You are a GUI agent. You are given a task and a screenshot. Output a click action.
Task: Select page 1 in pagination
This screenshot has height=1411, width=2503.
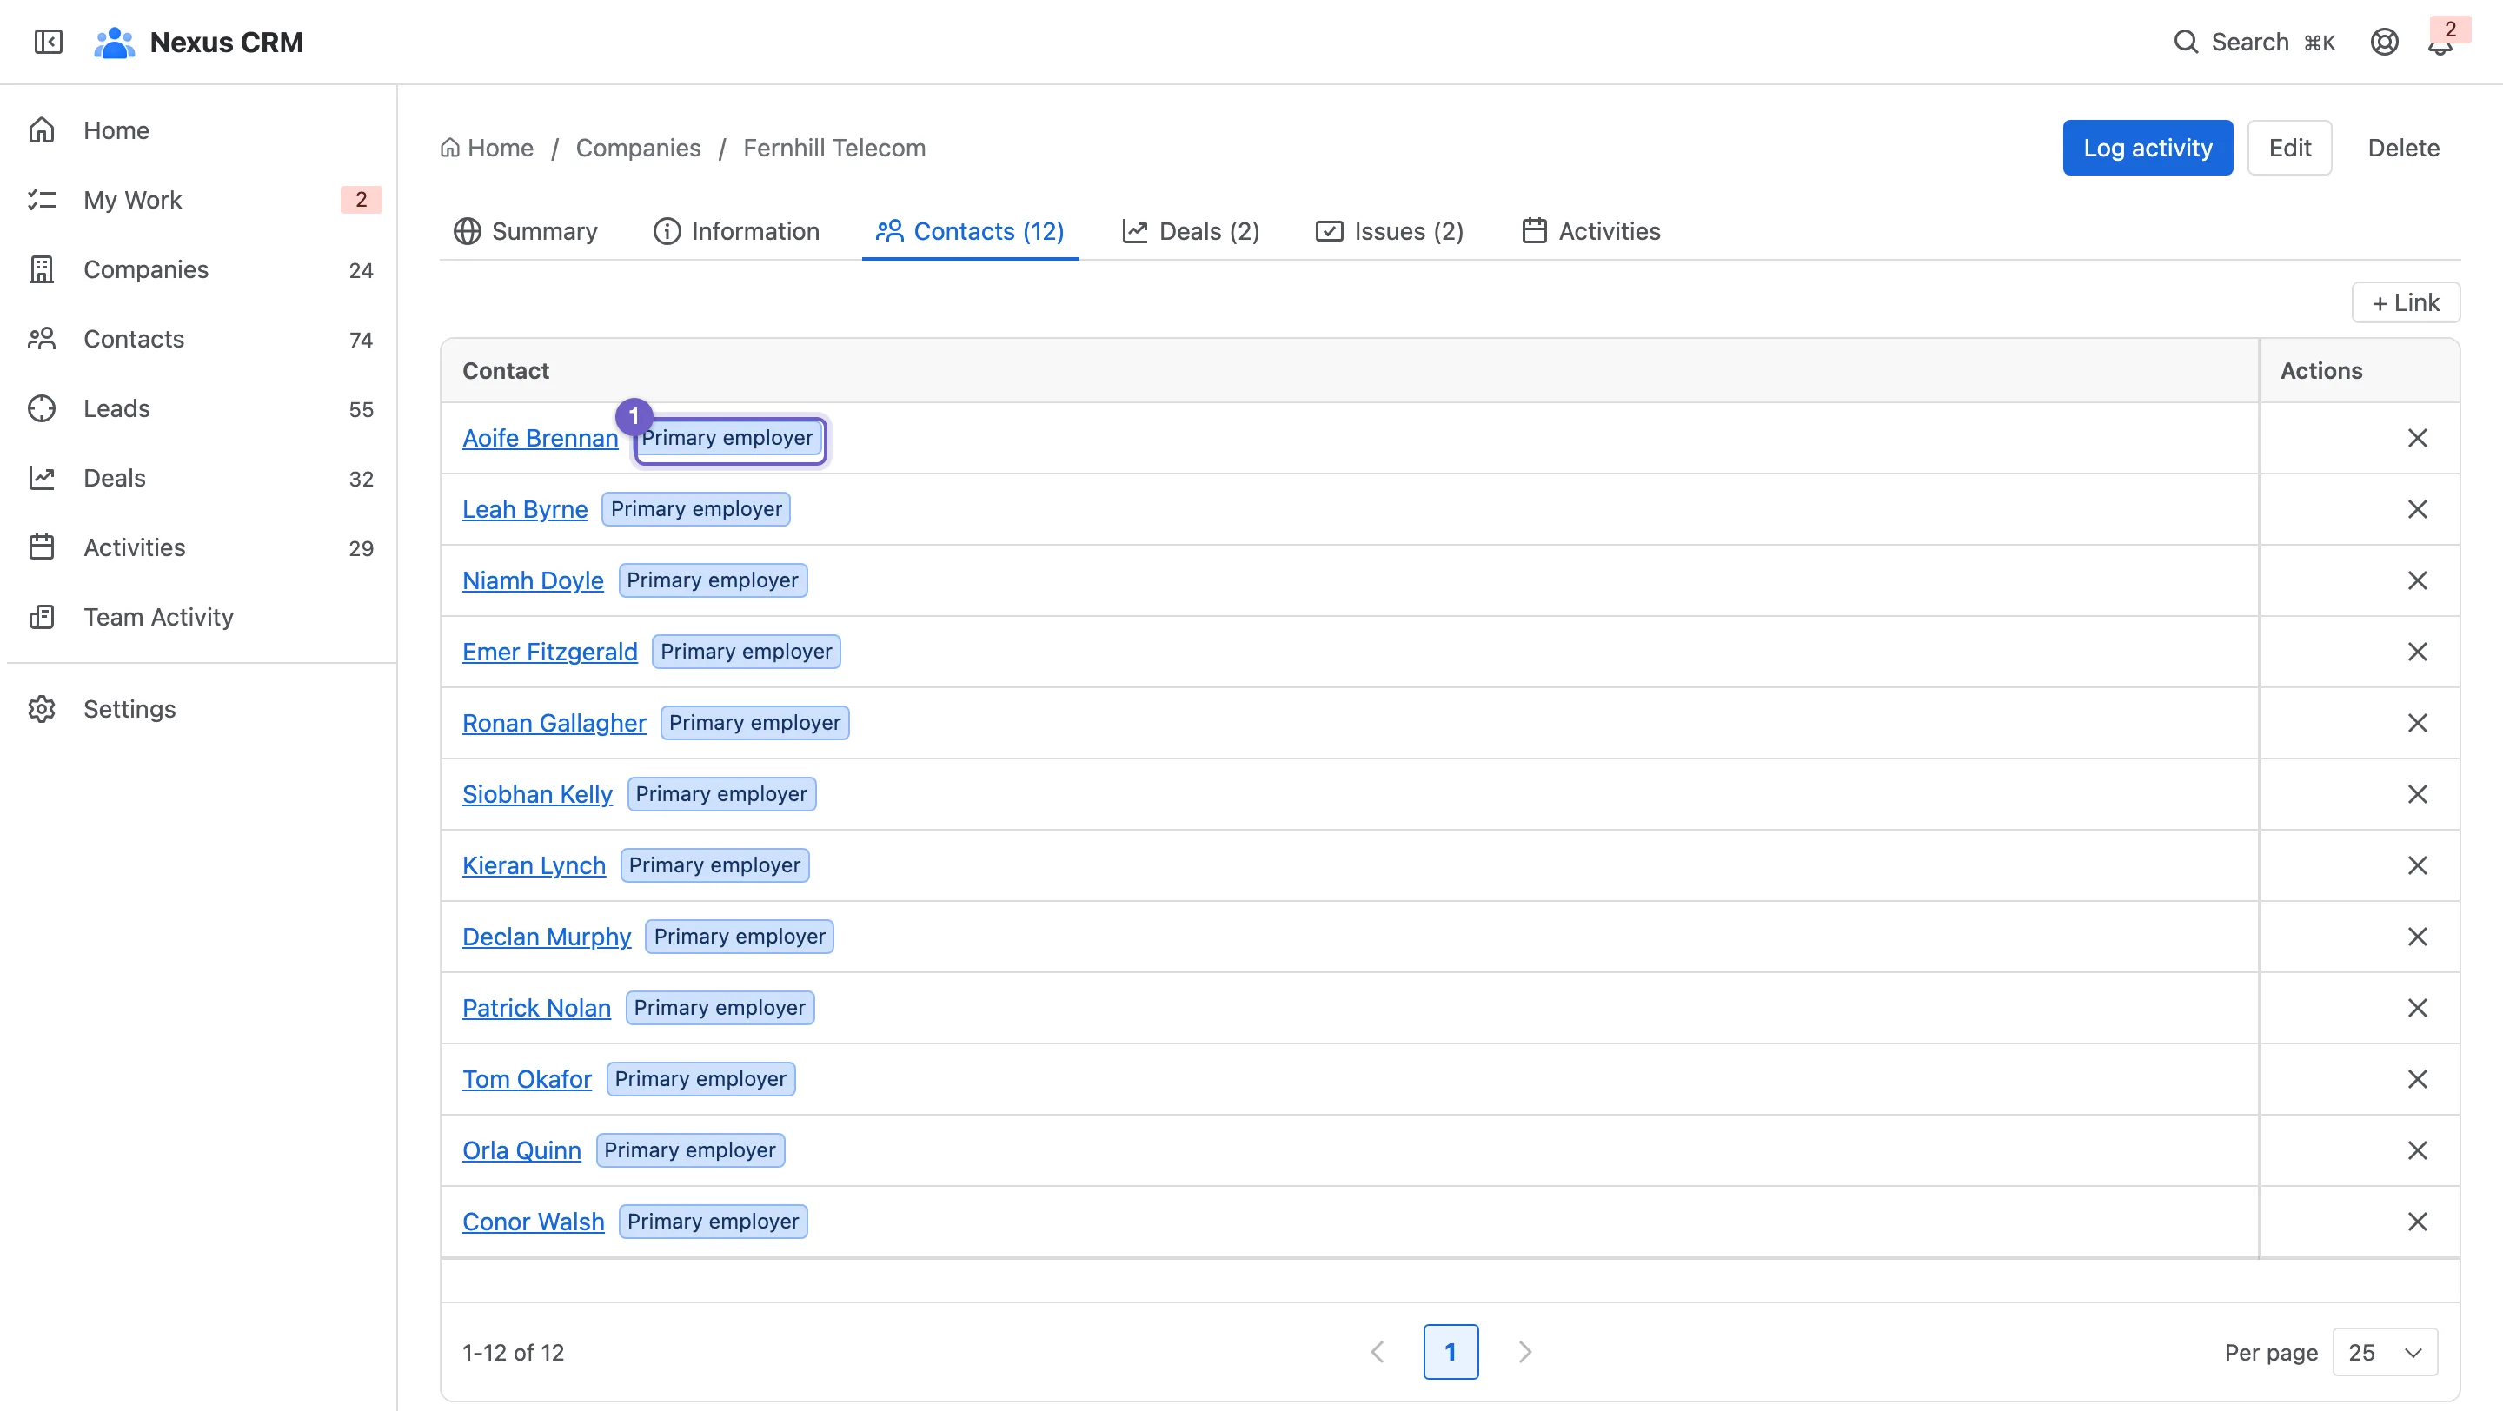pyautogui.click(x=1451, y=1352)
